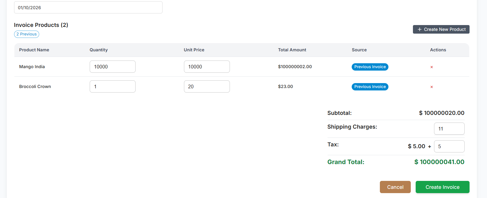487x198 pixels.
Task: Click the Create New Product button
Action: click(441, 29)
